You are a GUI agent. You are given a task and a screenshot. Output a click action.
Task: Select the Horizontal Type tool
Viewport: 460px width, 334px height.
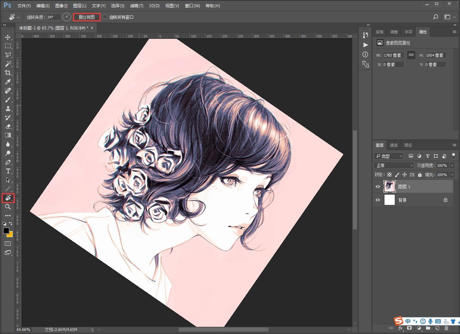click(8, 171)
